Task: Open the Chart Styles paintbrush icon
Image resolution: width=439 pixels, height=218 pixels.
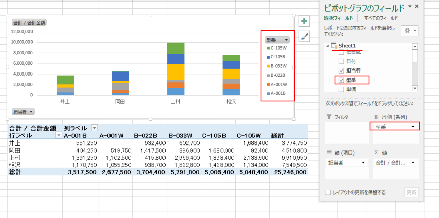Action: (304, 36)
